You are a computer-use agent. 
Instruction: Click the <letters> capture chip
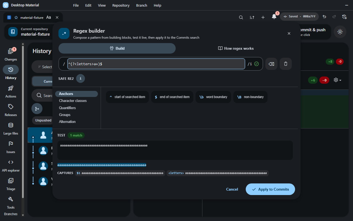coord(218,173)
